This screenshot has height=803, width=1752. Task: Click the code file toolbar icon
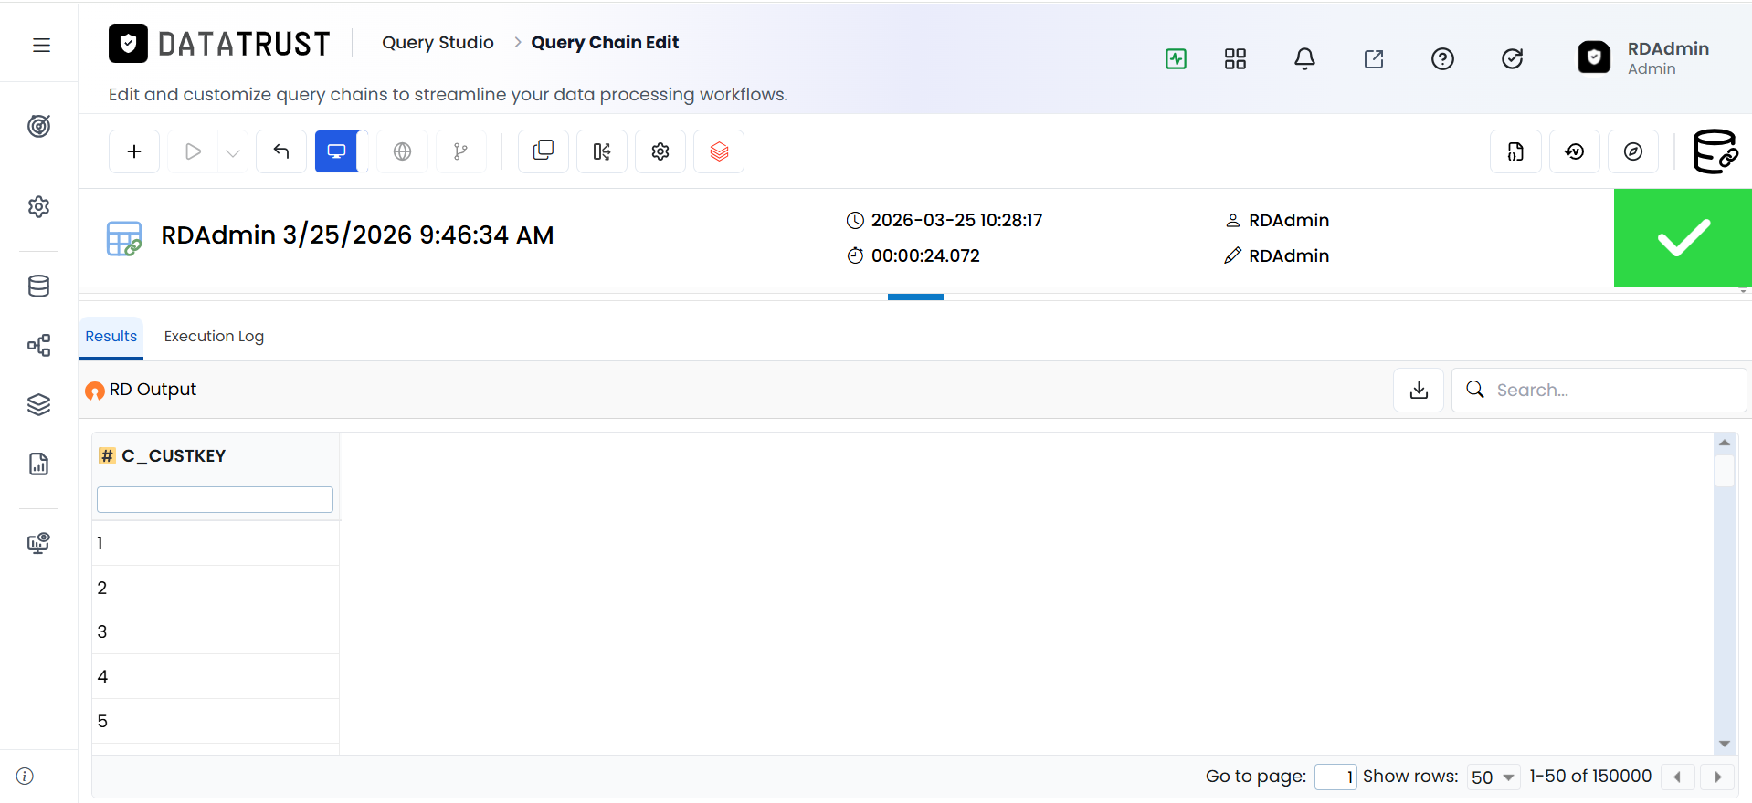1516,151
